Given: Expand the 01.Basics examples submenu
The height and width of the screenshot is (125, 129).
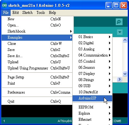Looking at the screenshot, I should pos(93,37).
